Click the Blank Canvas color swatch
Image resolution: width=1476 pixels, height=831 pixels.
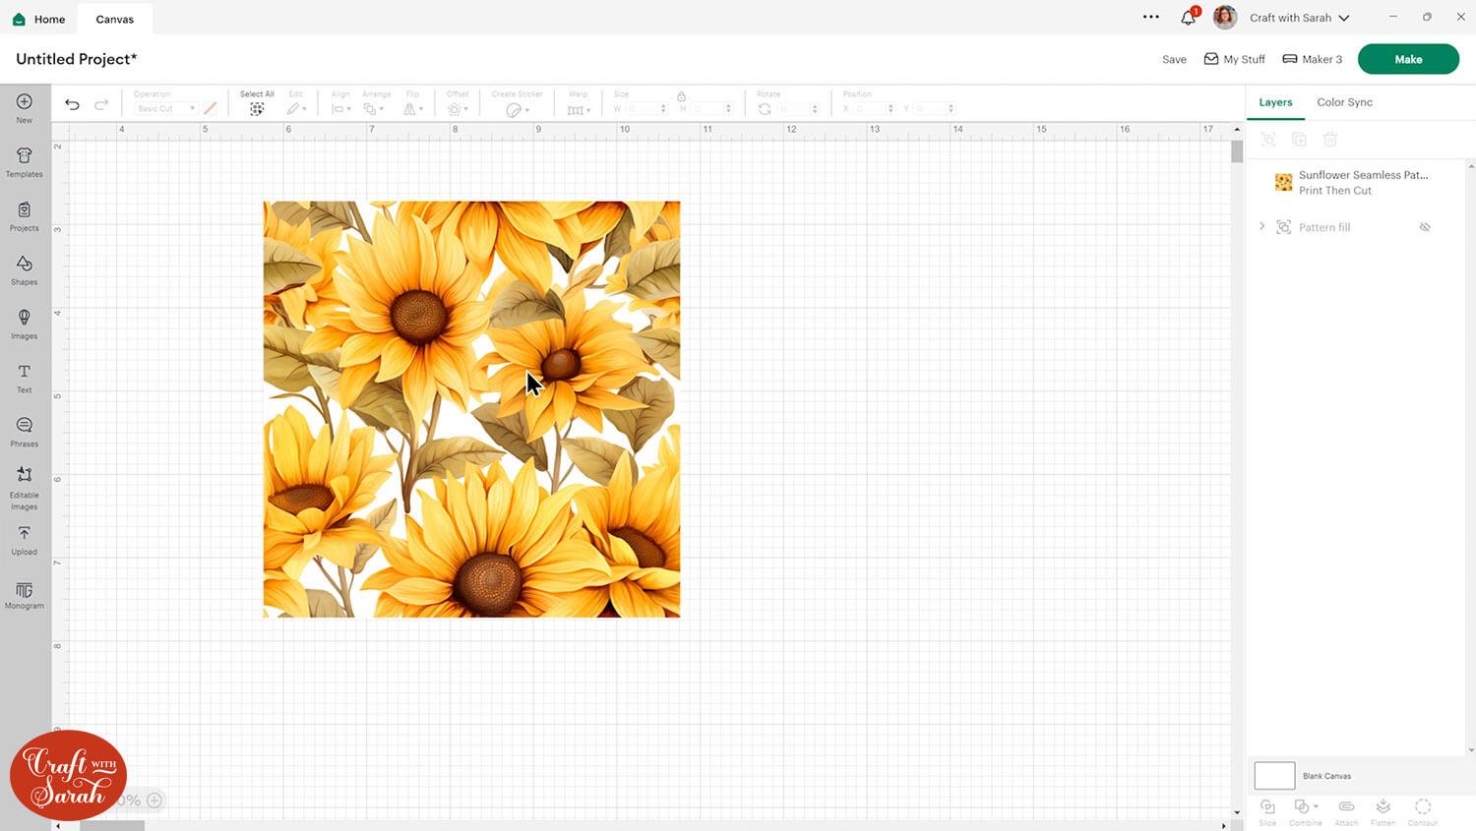point(1274,776)
